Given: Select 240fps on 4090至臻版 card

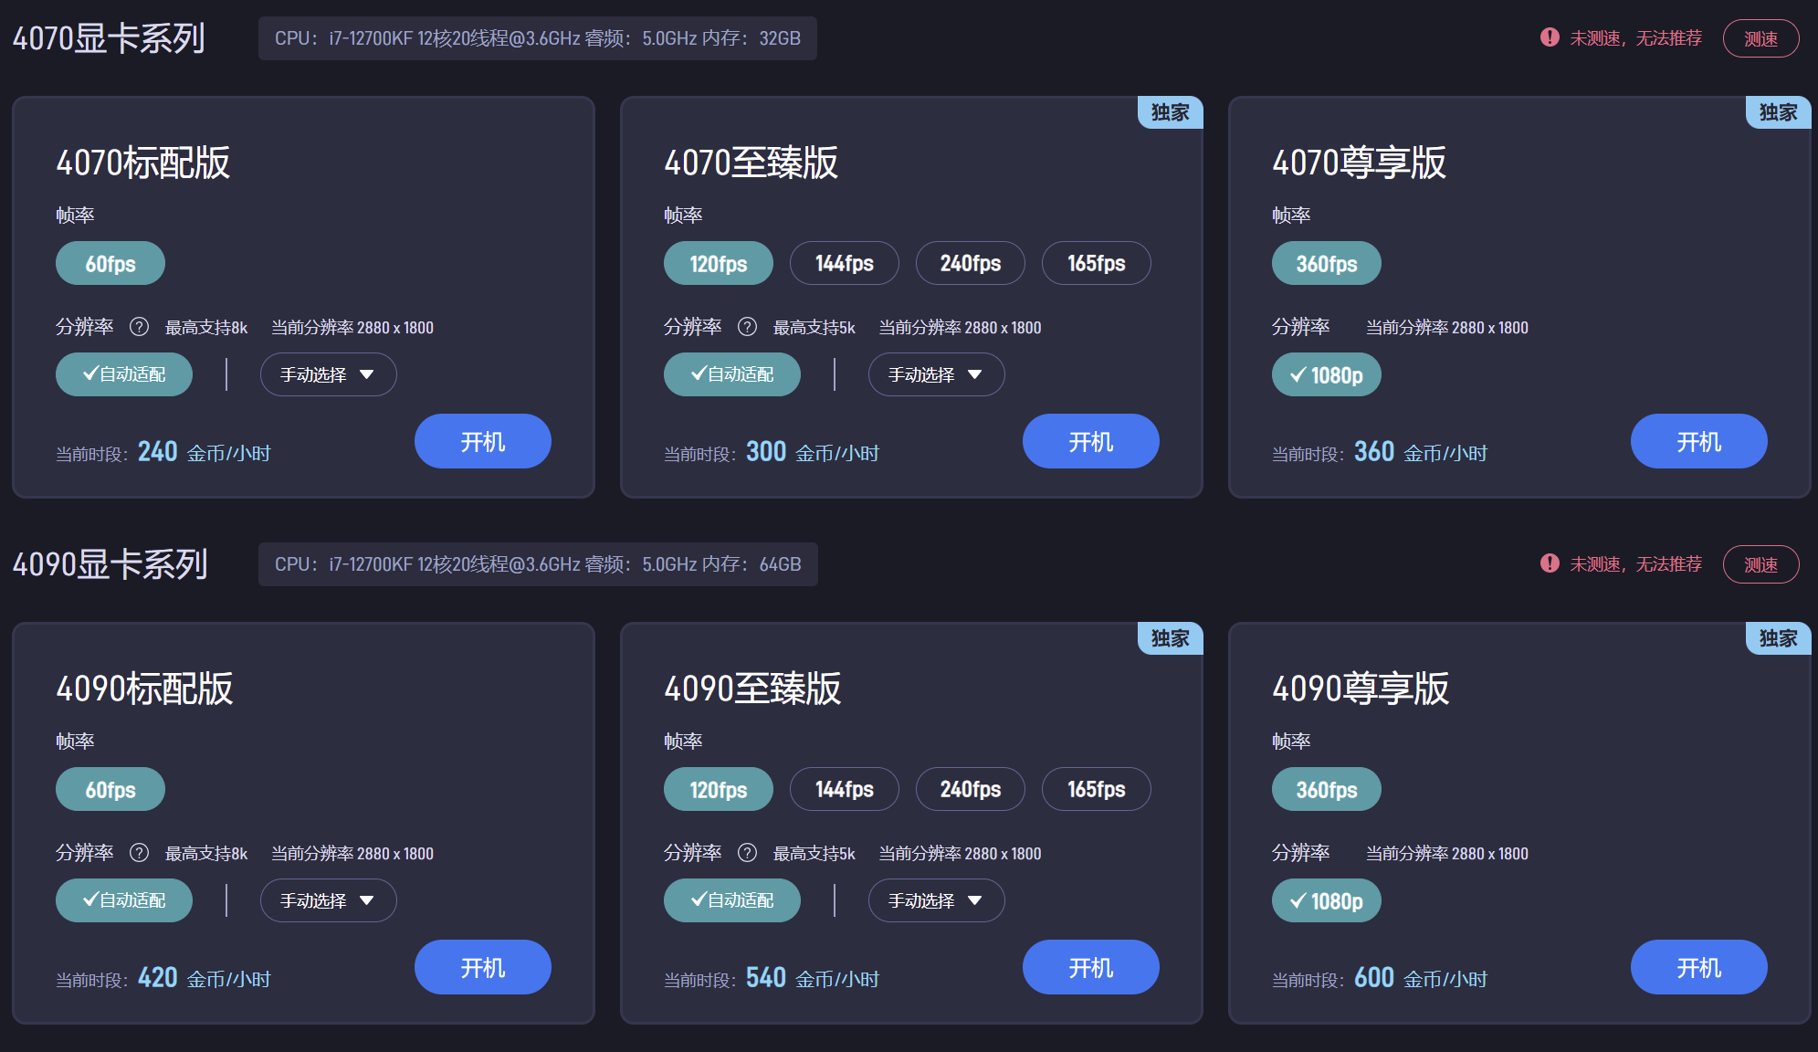Looking at the screenshot, I should tap(970, 790).
